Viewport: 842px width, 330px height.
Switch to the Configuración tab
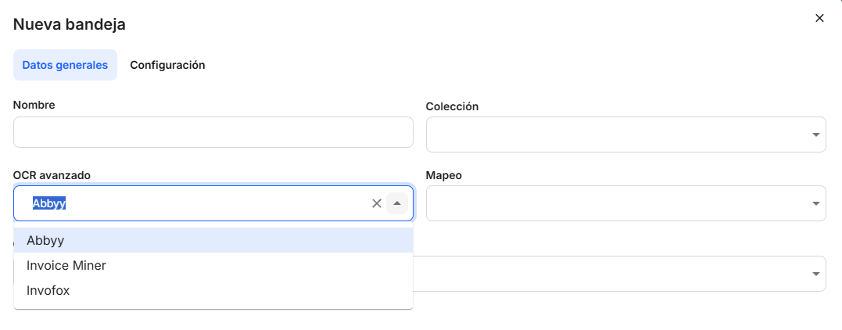pos(167,65)
